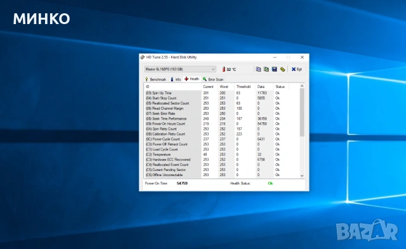The width and height of the screenshot is (406, 249).
Task: Click HD Tune app icon in title bar
Action: (x=142, y=57)
